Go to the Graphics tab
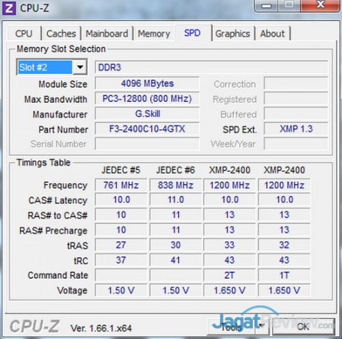Screen dimensions: 342x339 point(233,34)
